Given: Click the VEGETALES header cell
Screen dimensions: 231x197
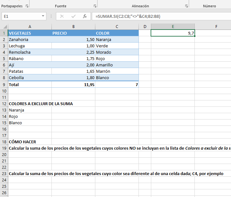Looking at the screenshot, I should pos(30,33).
